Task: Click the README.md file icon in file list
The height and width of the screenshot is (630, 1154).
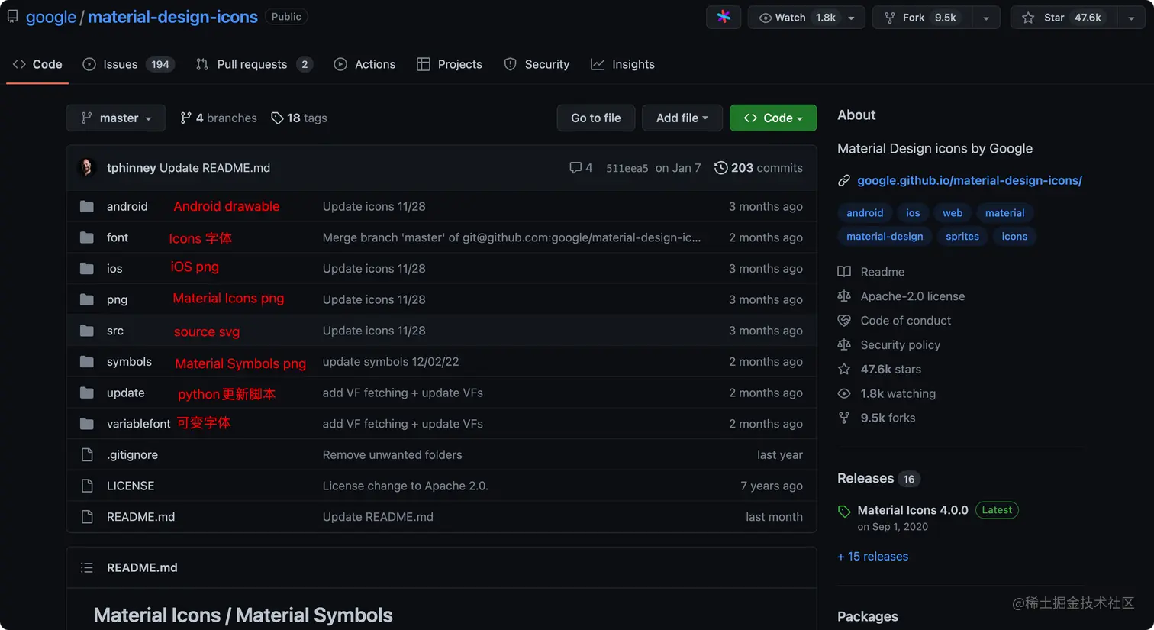Action: click(x=87, y=517)
